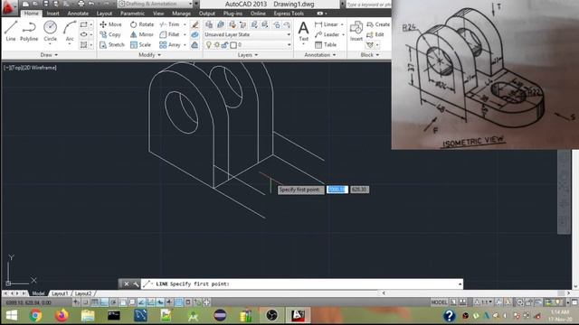The width and height of the screenshot is (579, 325).
Task: Expand the Layers panel
Action: click(247, 54)
